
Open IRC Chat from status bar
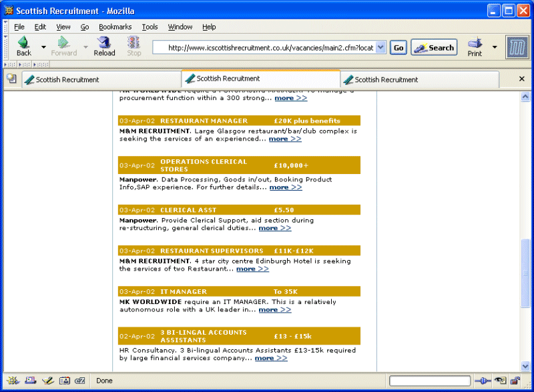80,381
